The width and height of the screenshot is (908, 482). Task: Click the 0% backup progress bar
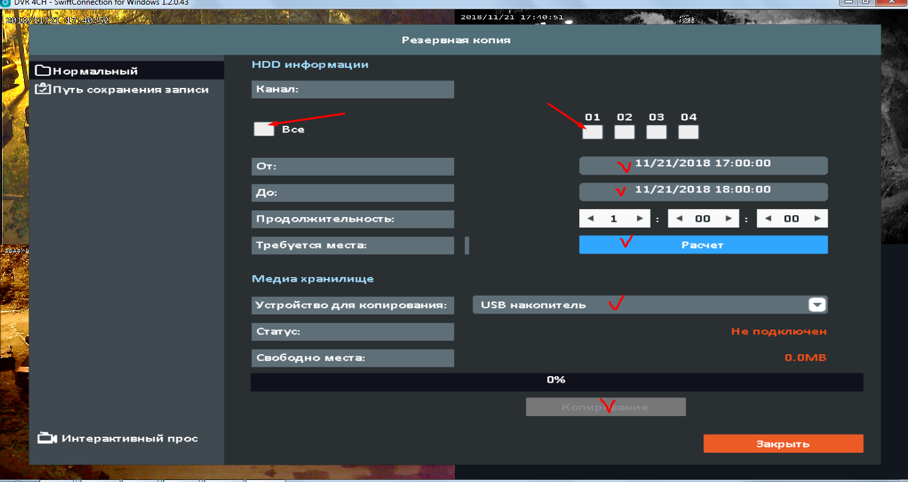557,381
